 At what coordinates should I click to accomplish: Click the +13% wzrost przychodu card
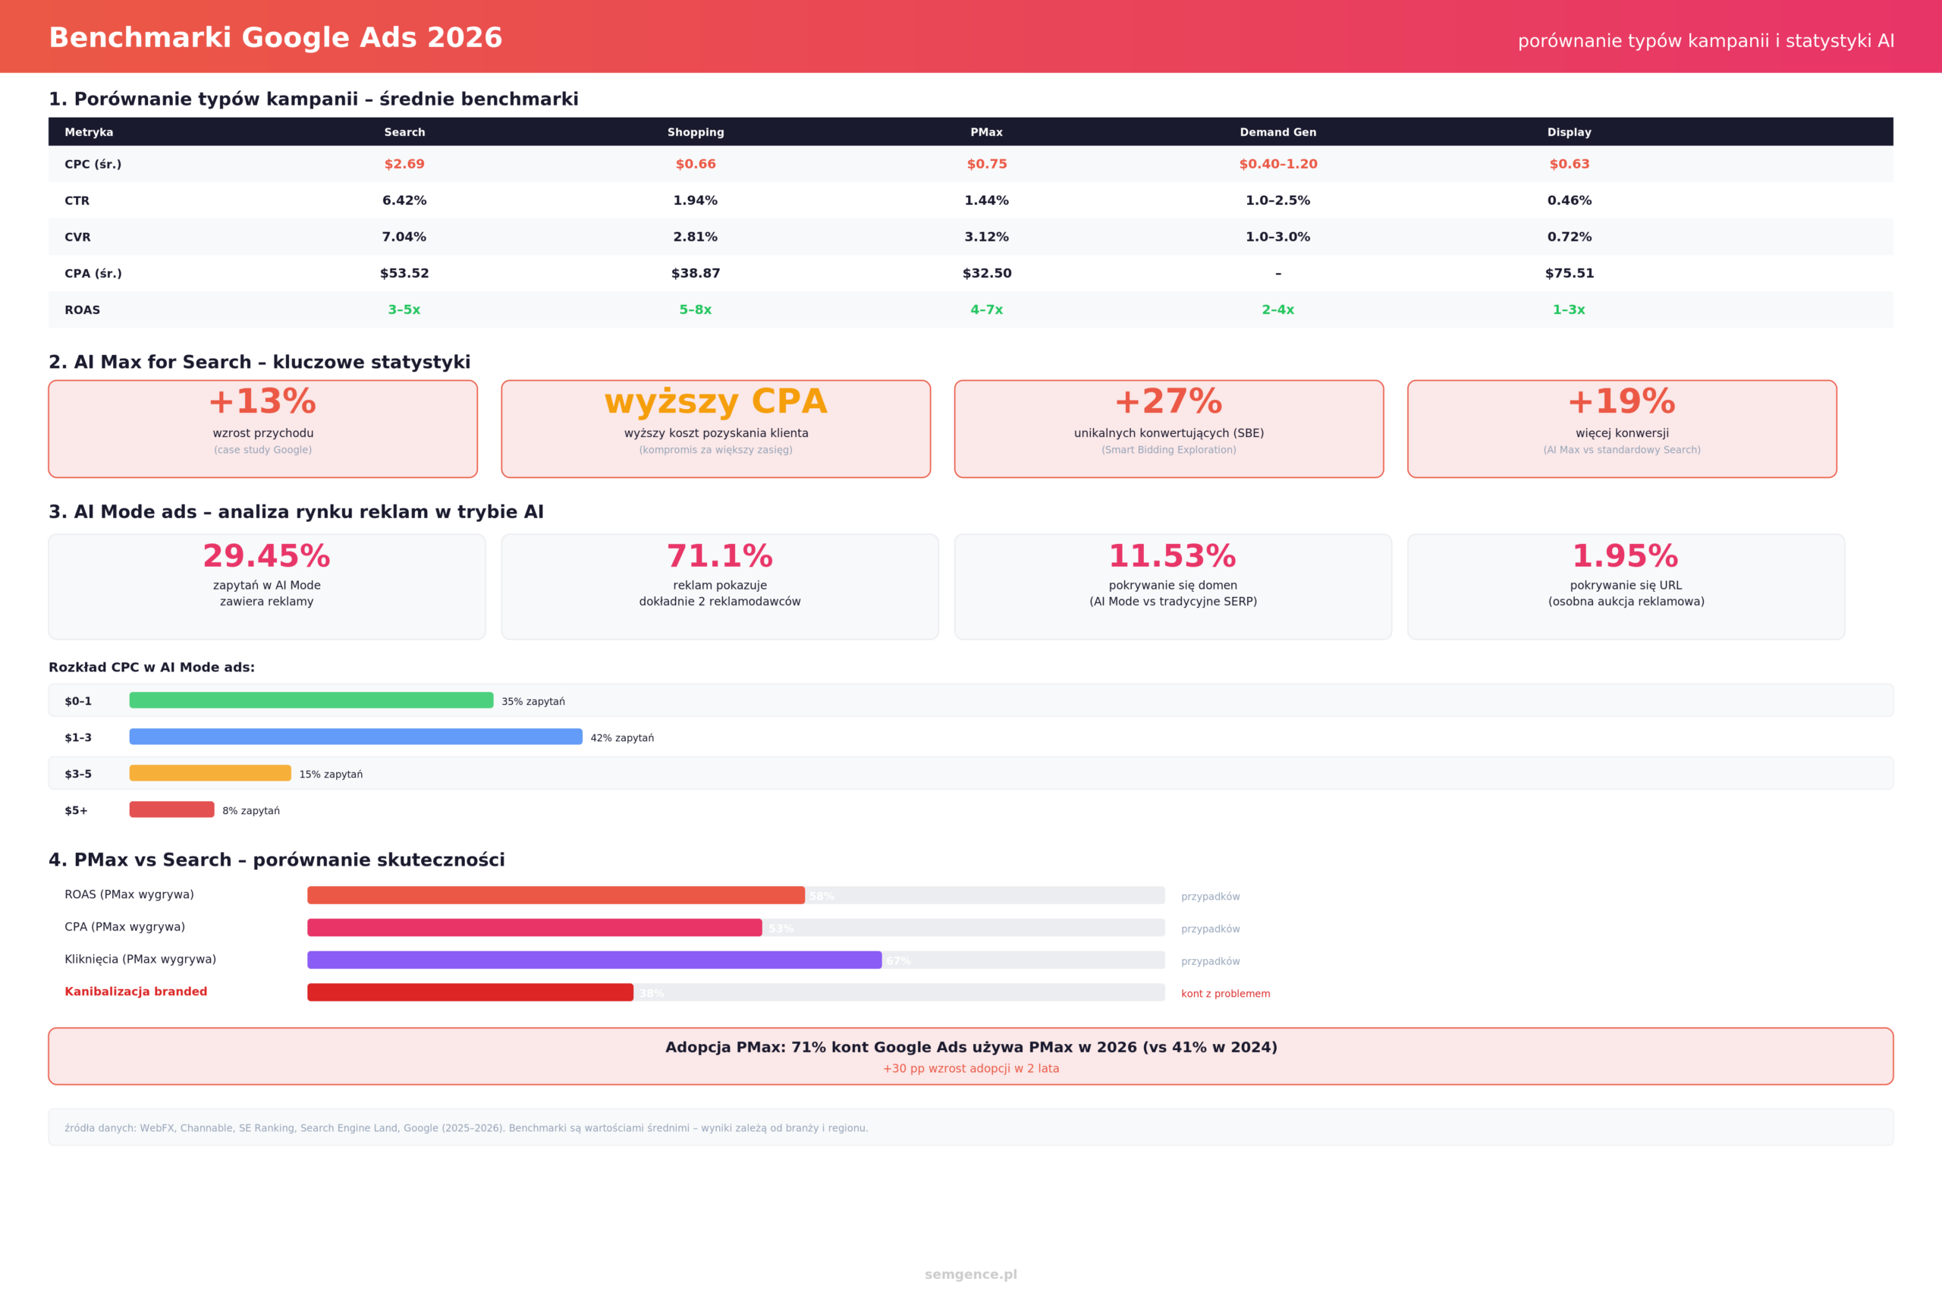tap(262, 429)
